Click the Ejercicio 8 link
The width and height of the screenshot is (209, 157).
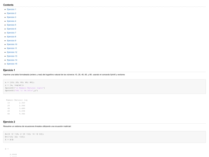[x=12, y=36]
